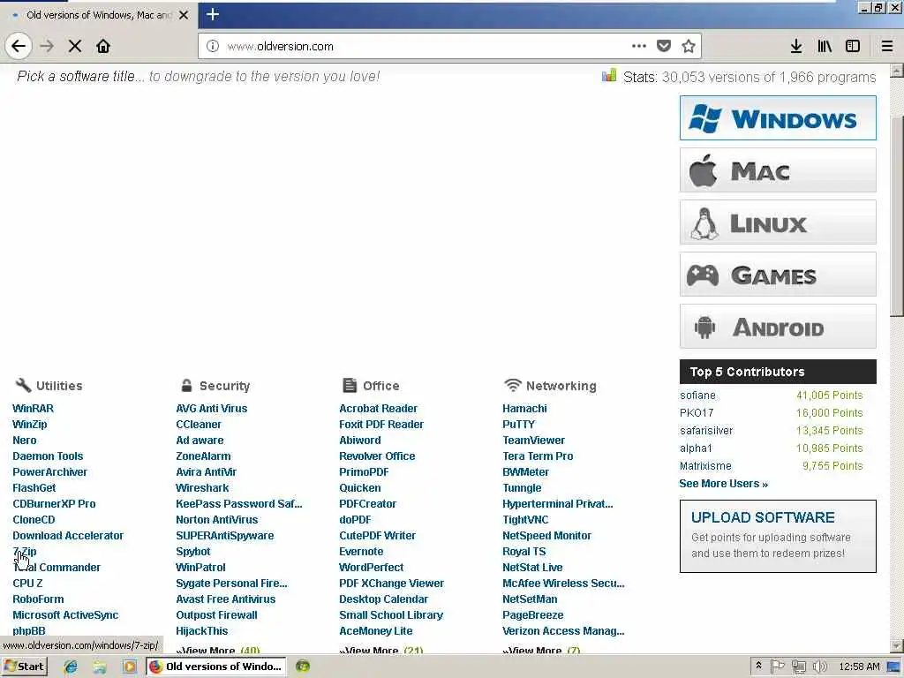Open the PuTTY link
This screenshot has width=904, height=678.
[519, 425]
